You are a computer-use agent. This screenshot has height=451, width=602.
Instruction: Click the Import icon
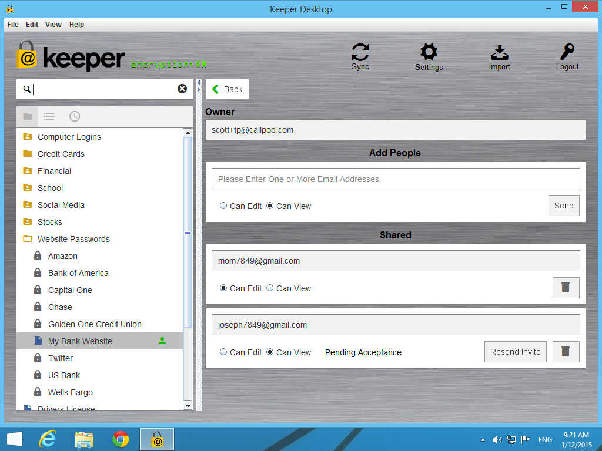pos(500,52)
